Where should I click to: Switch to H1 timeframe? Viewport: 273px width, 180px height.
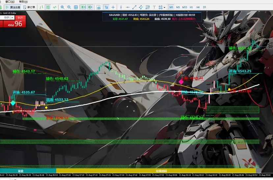tap(191, 7)
